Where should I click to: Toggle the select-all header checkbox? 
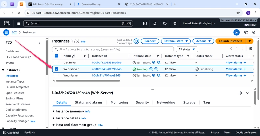coord(56,56)
